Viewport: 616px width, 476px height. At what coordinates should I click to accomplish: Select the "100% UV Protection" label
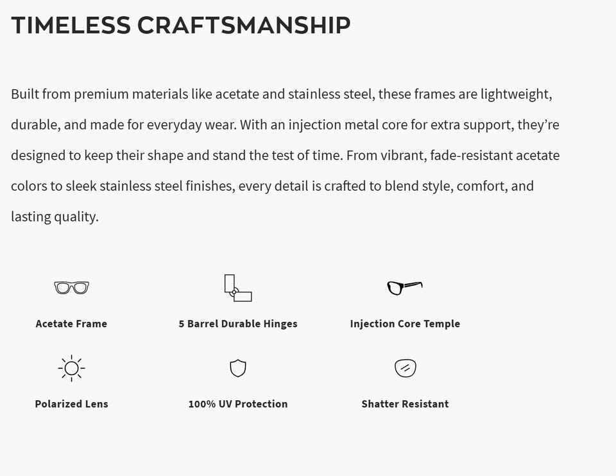point(238,404)
